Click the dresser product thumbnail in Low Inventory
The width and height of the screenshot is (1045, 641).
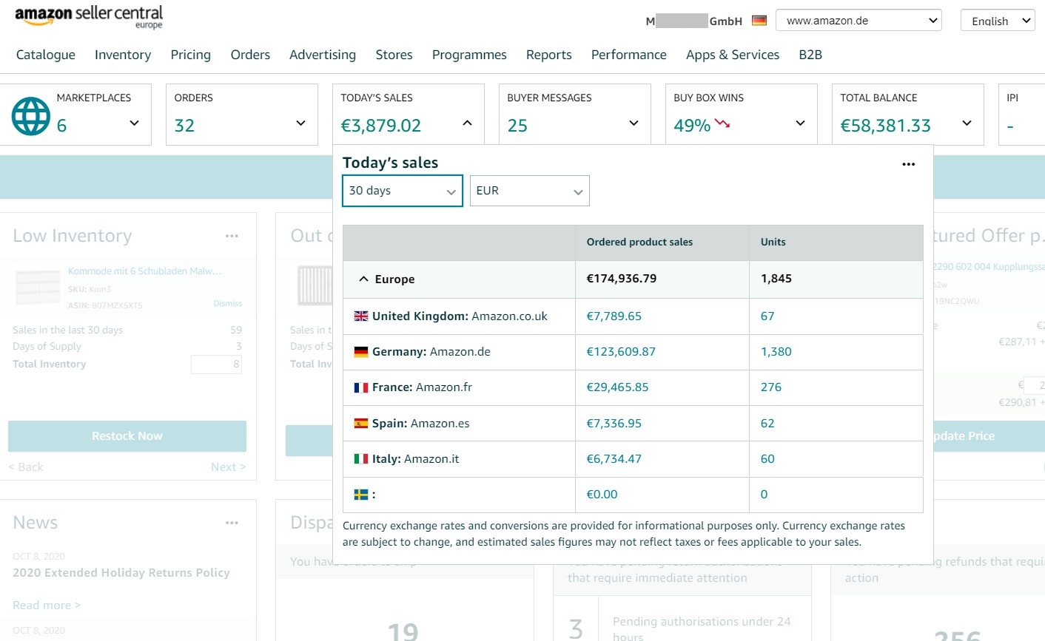pos(38,288)
